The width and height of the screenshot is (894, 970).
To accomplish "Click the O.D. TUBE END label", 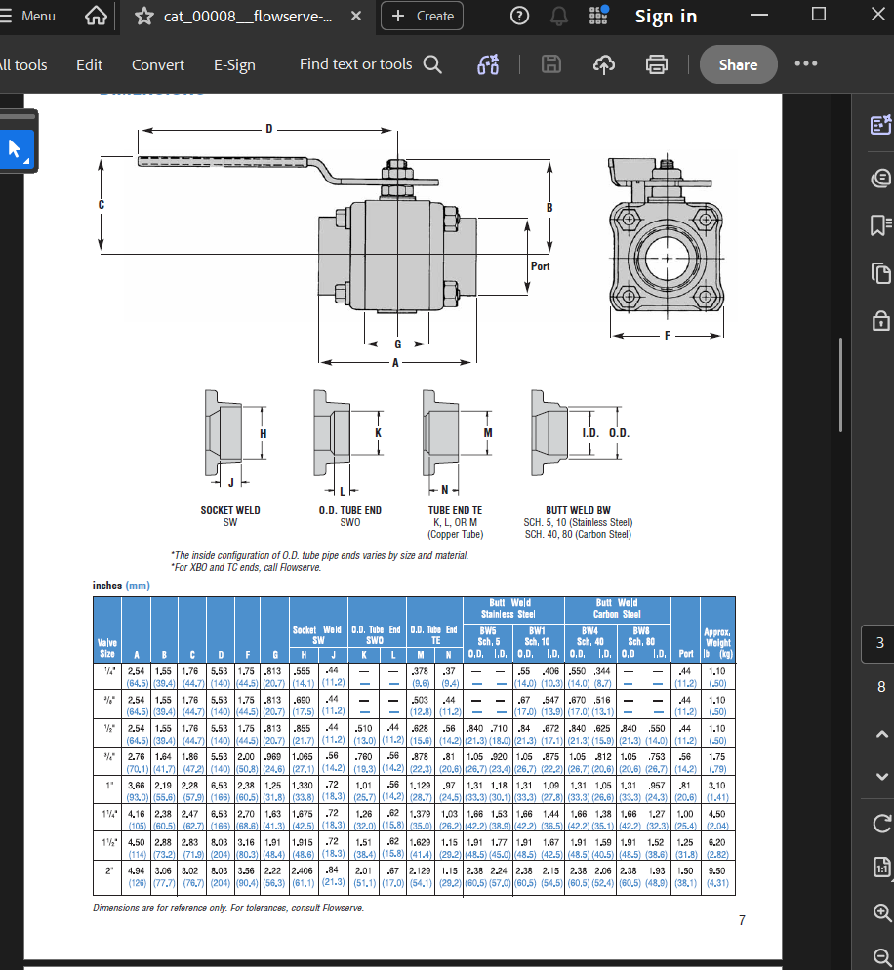I will [x=350, y=510].
